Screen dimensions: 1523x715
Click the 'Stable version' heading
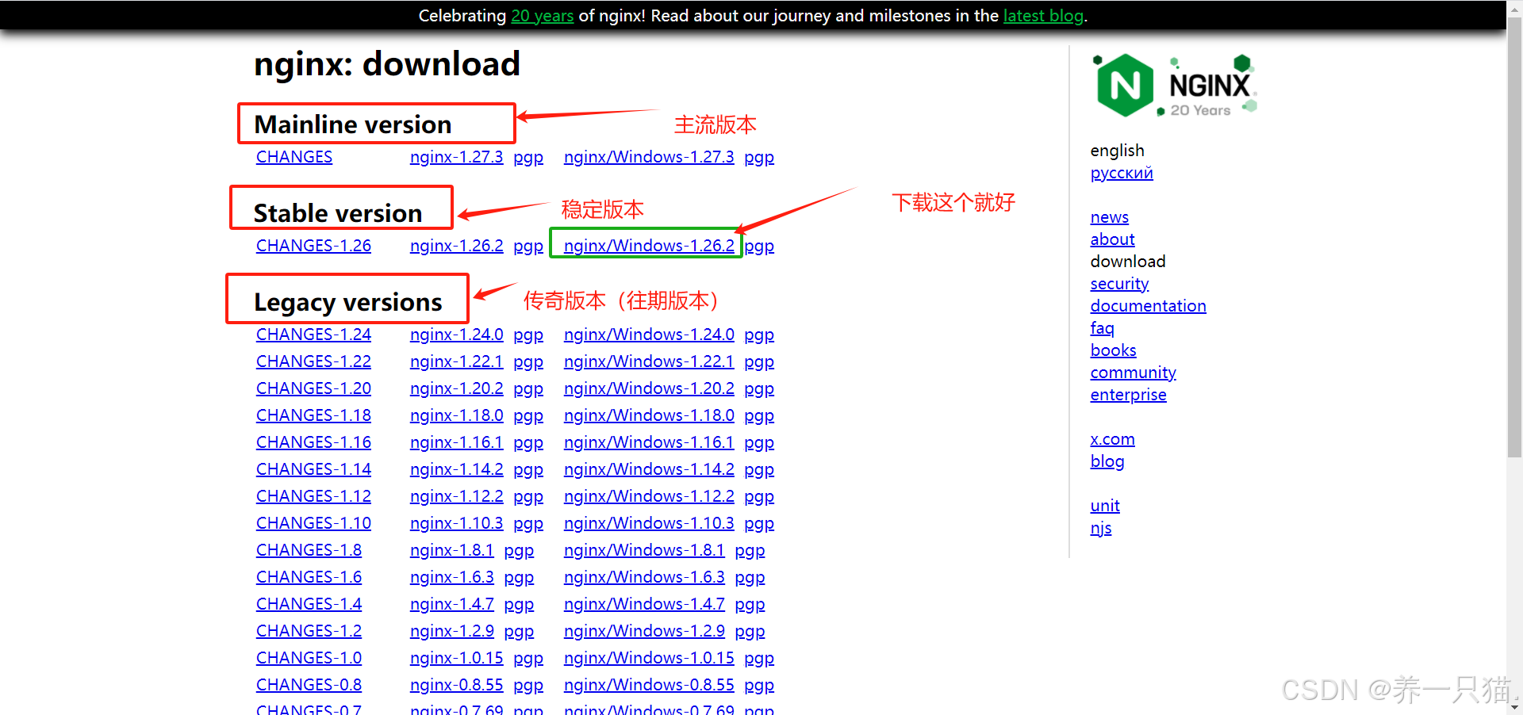point(338,213)
